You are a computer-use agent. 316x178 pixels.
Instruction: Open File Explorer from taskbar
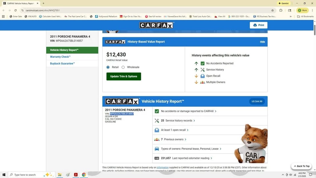pos(60,175)
